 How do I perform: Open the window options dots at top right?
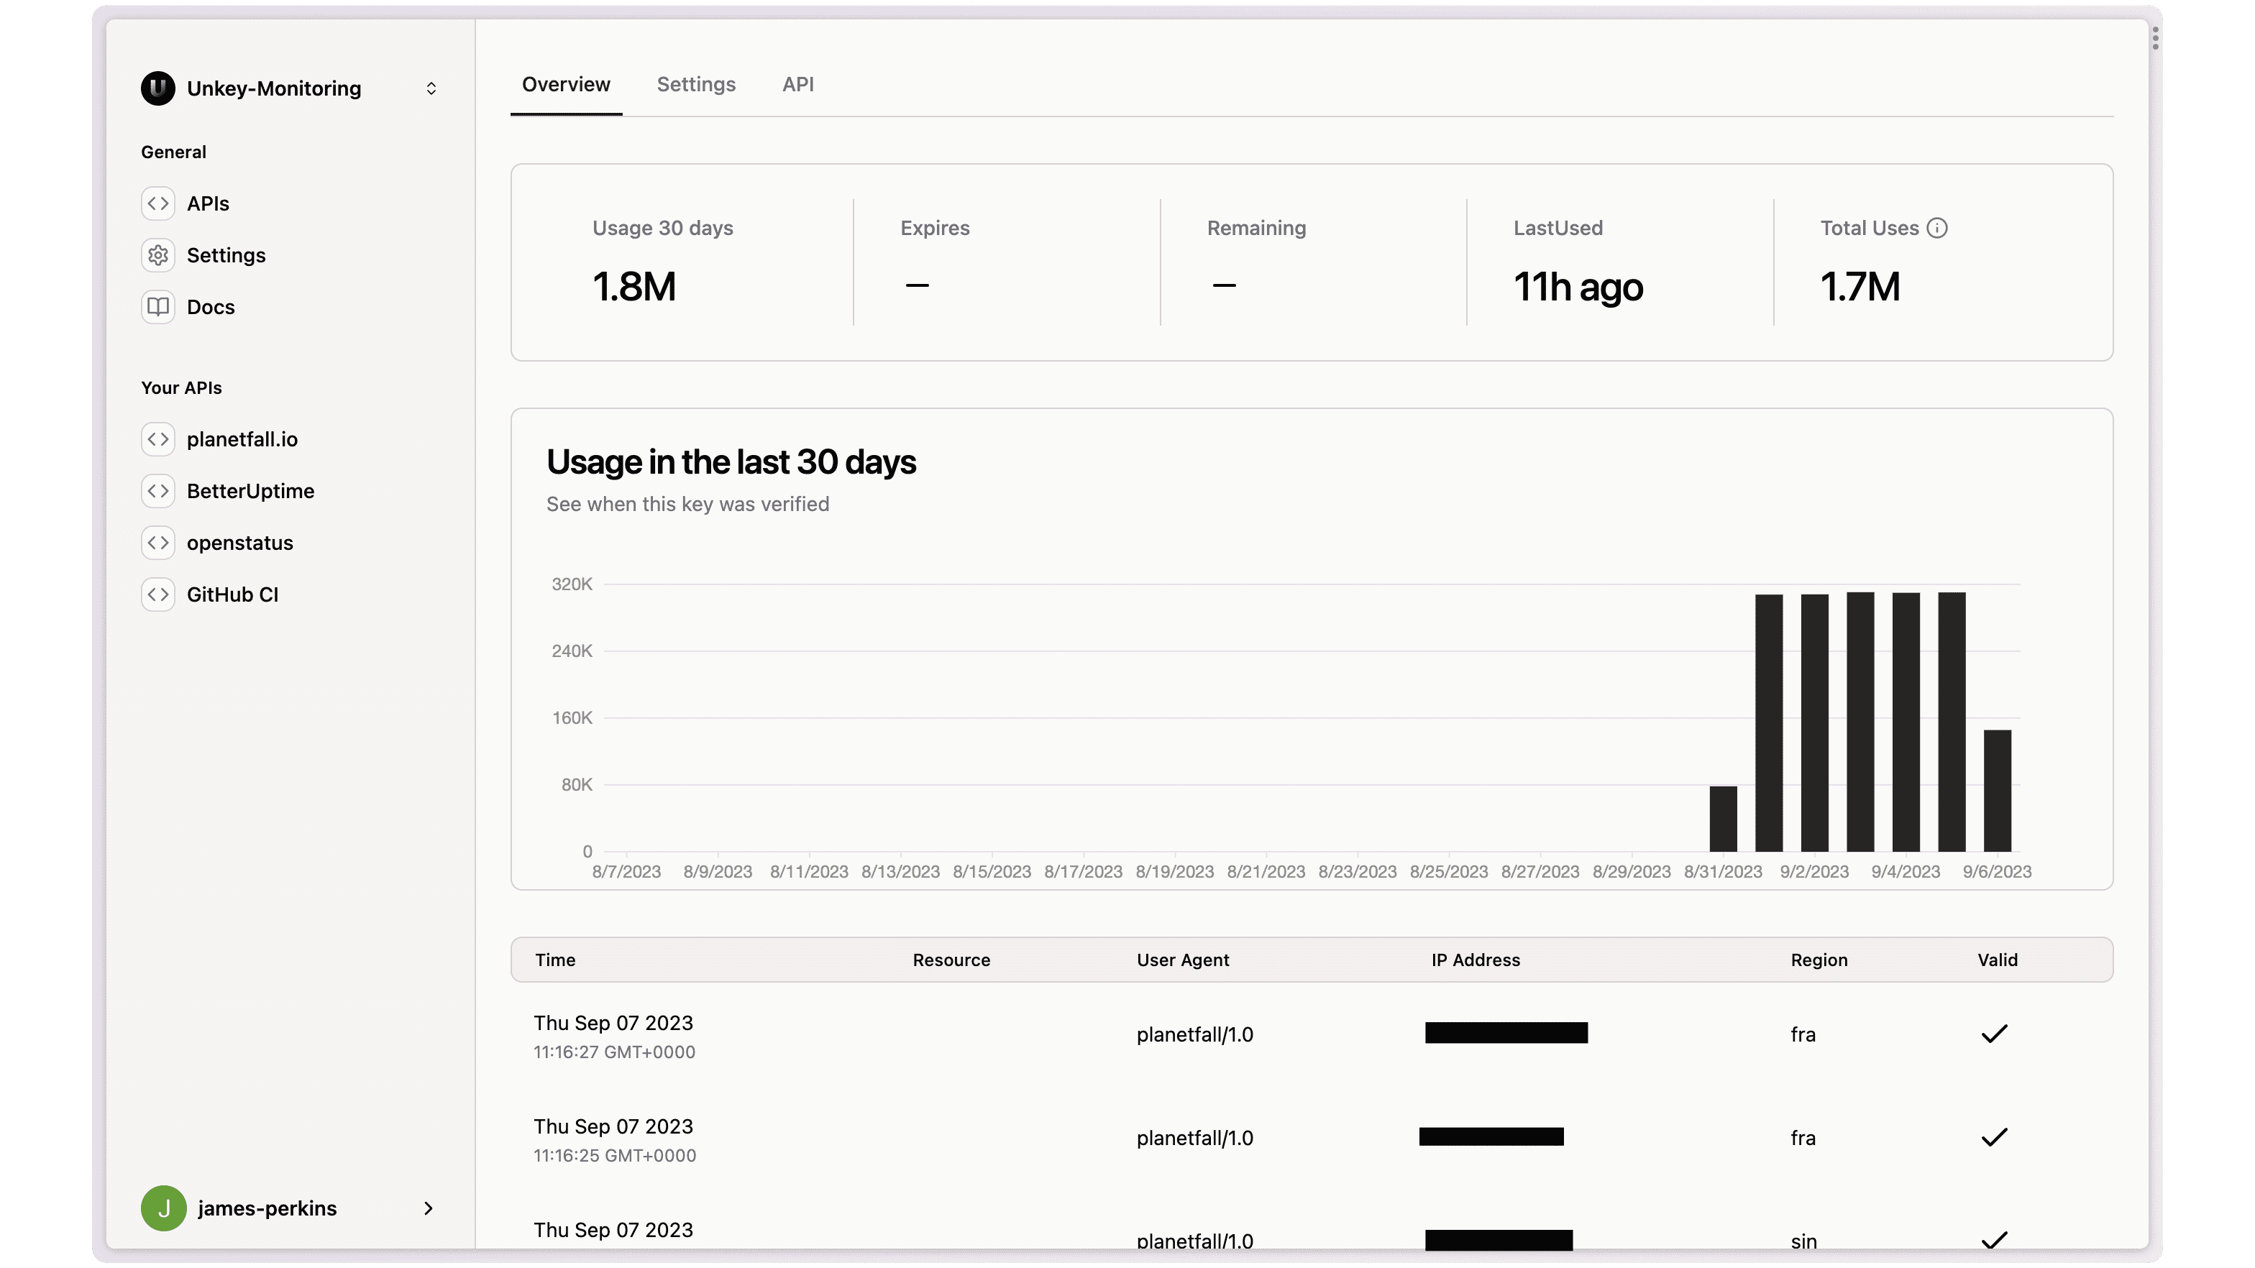[x=2155, y=39]
